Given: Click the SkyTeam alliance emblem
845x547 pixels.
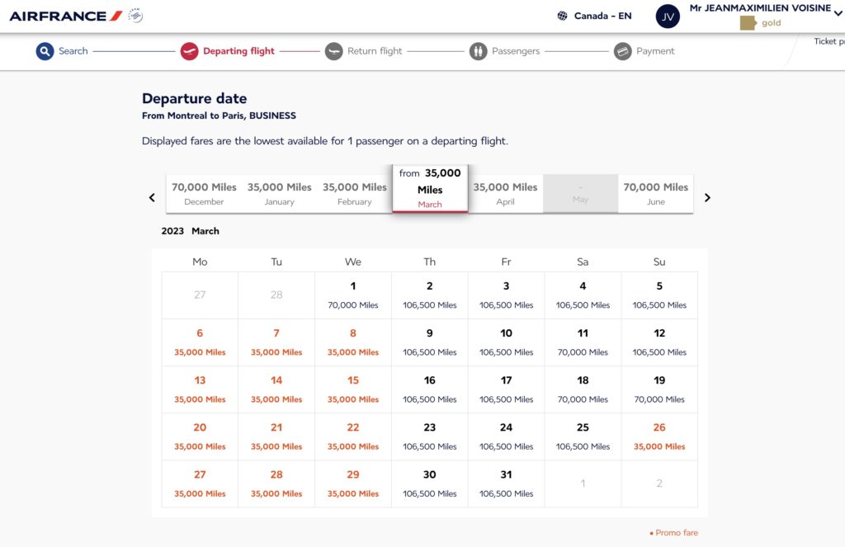Looking at the screenshot, I should pyautogui.click(x=135, y=16).
